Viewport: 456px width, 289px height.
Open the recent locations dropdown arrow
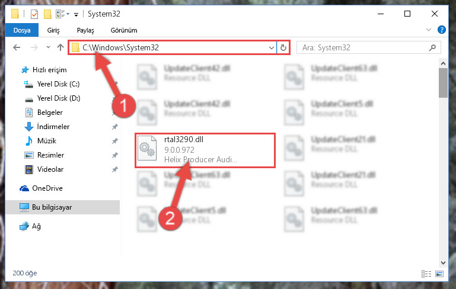click(48, 47)
